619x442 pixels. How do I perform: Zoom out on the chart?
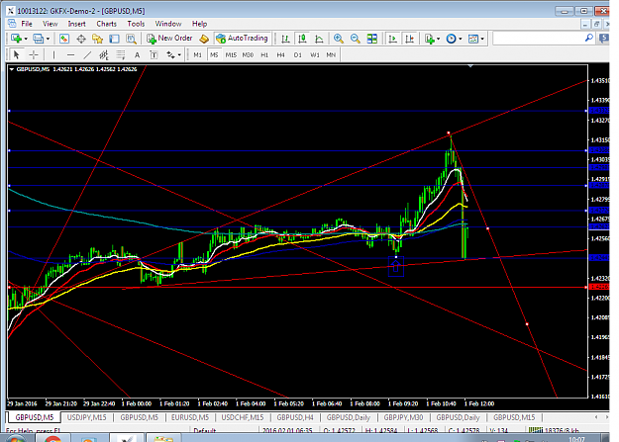click(355, 39)
